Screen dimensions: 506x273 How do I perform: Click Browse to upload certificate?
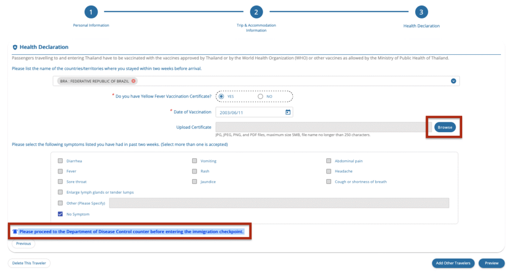point(445,127)
